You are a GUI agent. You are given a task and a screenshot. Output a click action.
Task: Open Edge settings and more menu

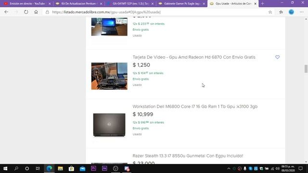pos(302,12)
